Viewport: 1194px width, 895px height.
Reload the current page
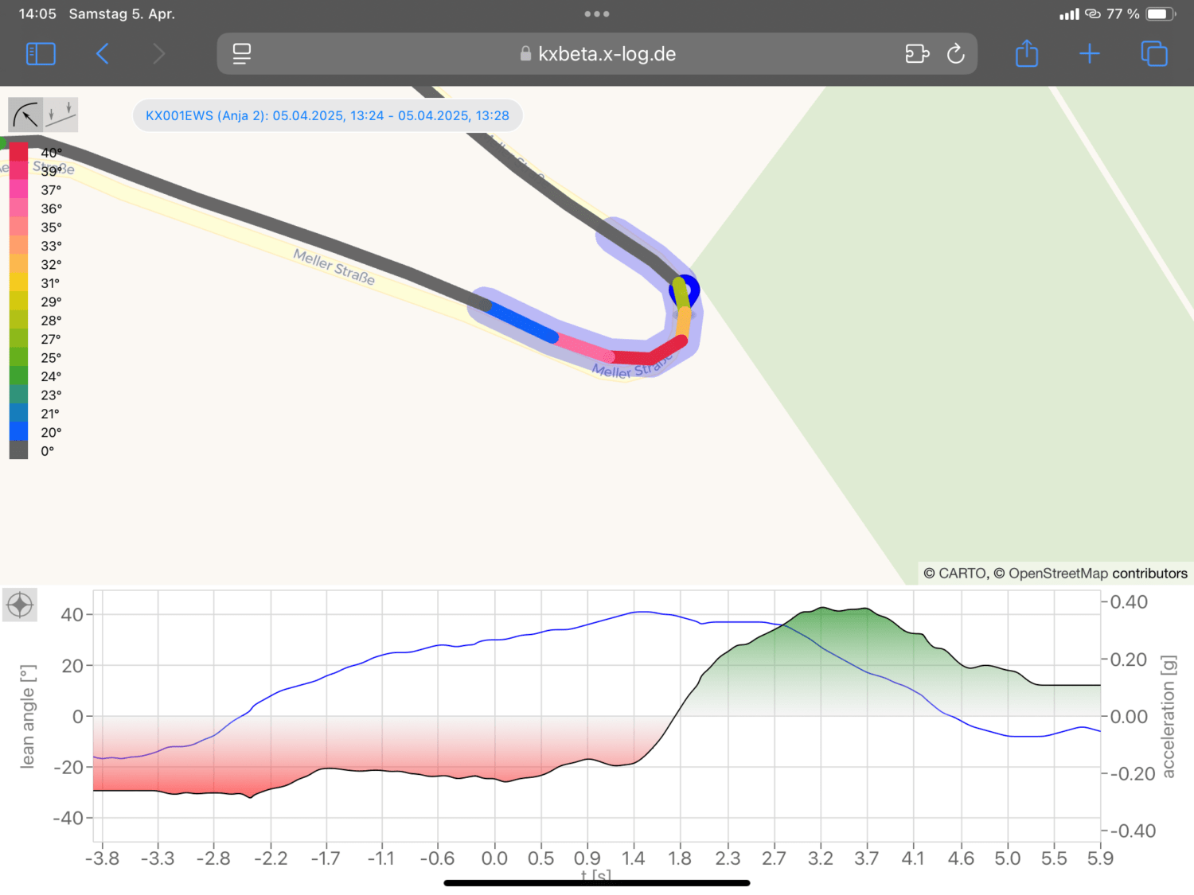point(956,54)
